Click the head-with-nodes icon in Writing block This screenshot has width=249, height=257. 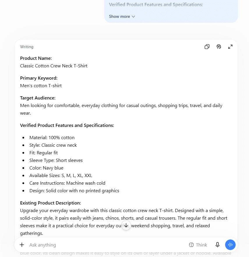[x=219, y=47]
